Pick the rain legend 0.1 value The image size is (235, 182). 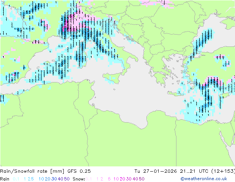pos(16,179)
